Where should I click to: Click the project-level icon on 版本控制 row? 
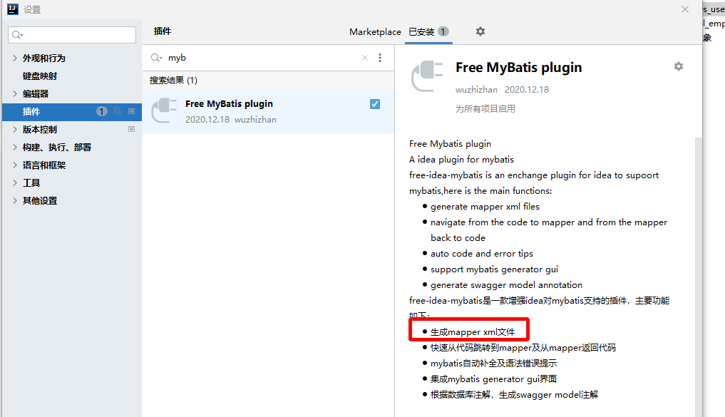tap(131, 129)
